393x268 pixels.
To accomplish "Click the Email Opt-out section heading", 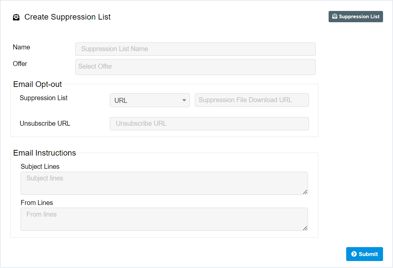I will click(38, 84).
